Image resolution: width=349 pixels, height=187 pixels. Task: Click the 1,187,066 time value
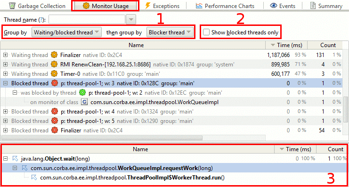278,55
